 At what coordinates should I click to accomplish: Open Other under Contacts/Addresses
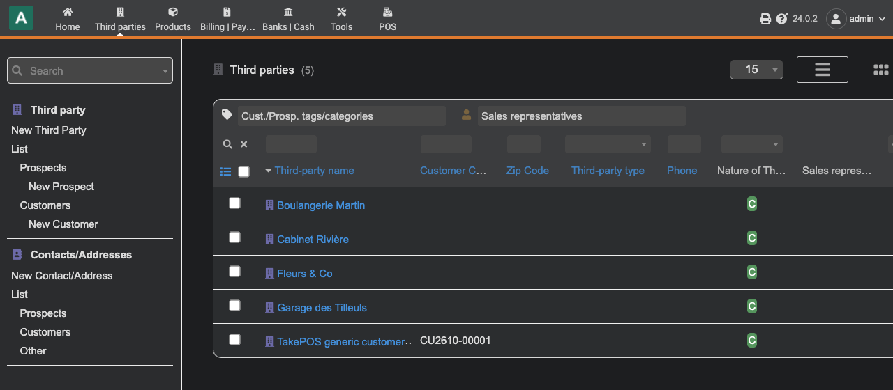pos(33,351)
